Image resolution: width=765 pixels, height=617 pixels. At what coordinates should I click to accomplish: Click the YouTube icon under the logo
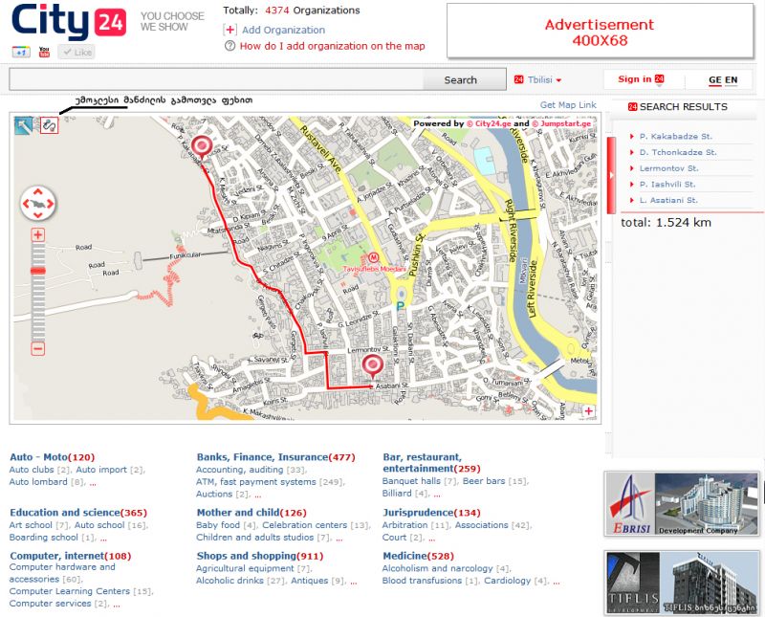click(44, 53)
